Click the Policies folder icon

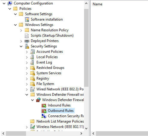click(x=15, y=9)
